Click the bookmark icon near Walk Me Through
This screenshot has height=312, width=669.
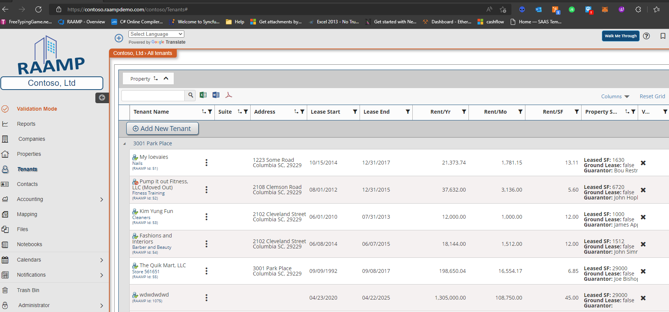[x=663, y=36]
